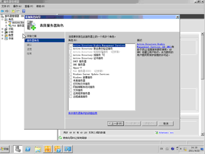Click the Forward arrow toolbar icon
This screenshot has width=205, height=154.
click(x=7, y=11)
